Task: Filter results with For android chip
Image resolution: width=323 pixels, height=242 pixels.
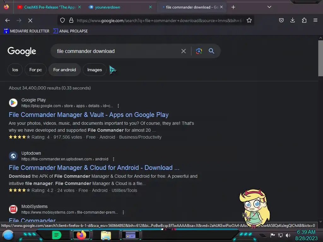Action: coord(64,70)
